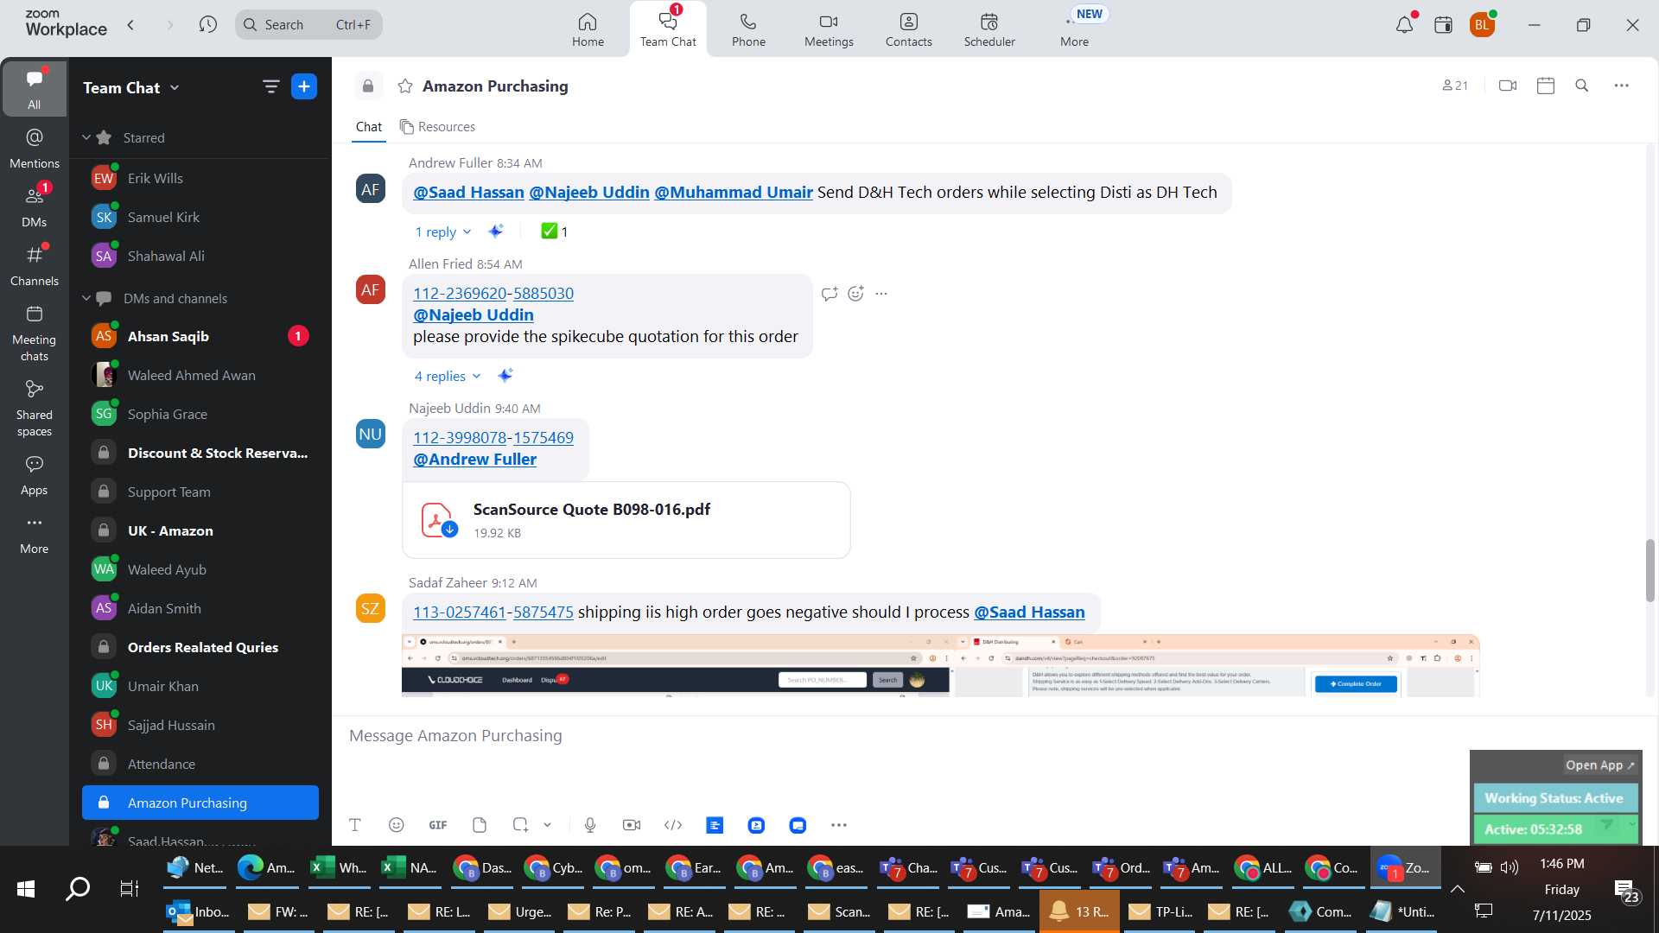Click the chat list filter icon

click(270, 86)
